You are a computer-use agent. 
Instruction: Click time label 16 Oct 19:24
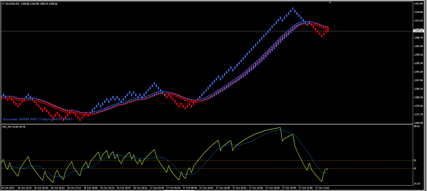pos(107,188)
